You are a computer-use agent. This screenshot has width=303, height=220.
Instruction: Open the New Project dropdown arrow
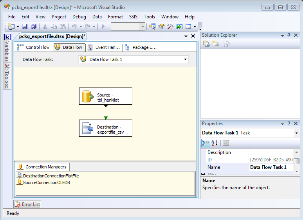[x=18, y=27]
